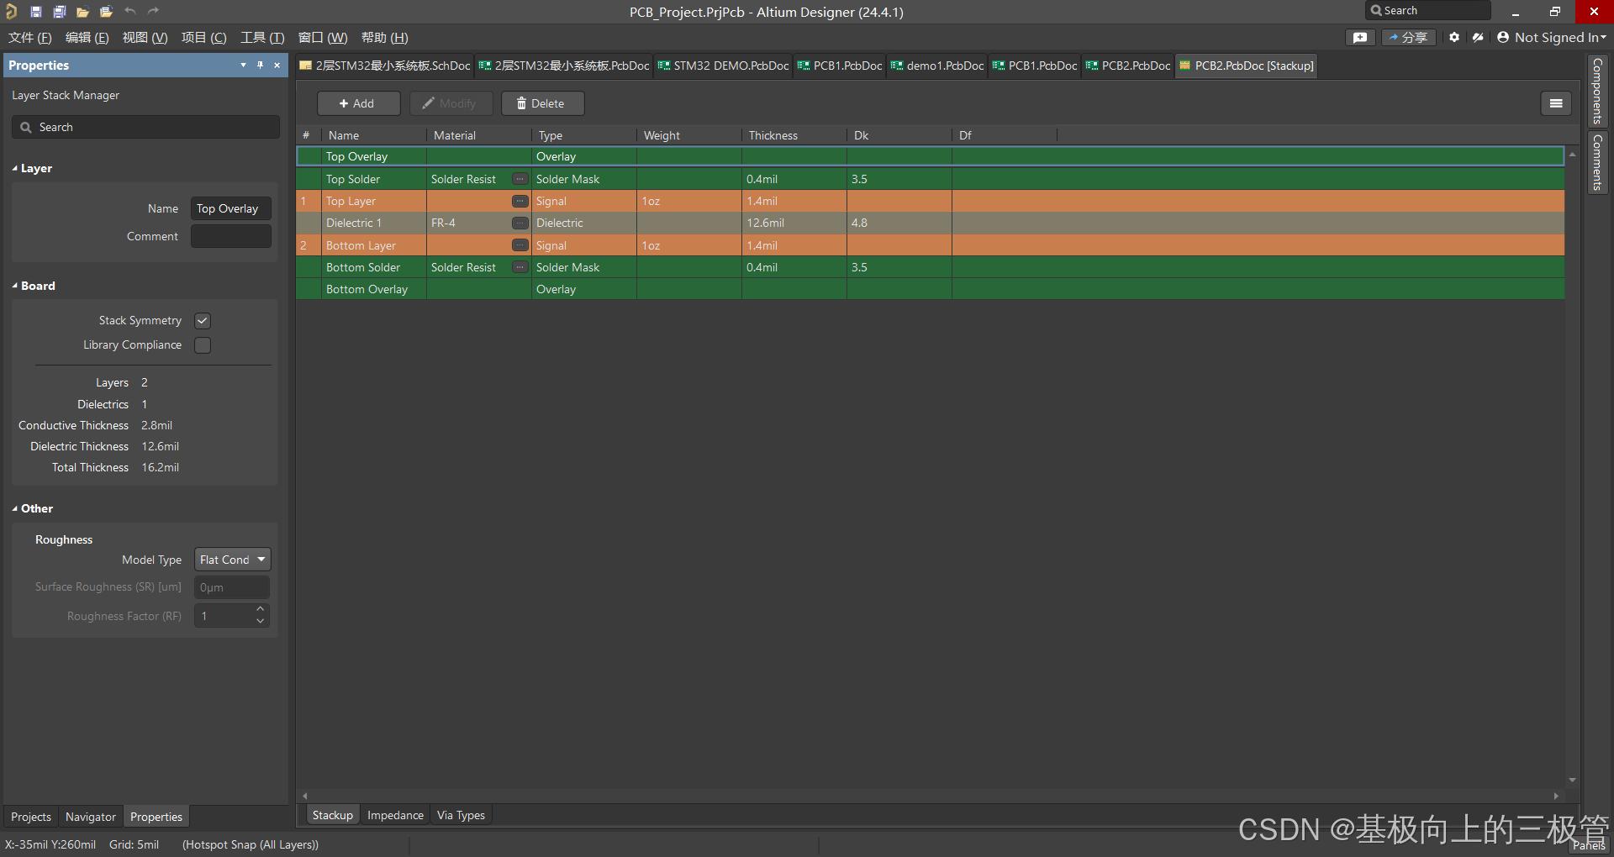The height and width of the screenshot is (857, 1614).
Task: Increase the Roughness Factor stepper
Action: coord(261,609)
